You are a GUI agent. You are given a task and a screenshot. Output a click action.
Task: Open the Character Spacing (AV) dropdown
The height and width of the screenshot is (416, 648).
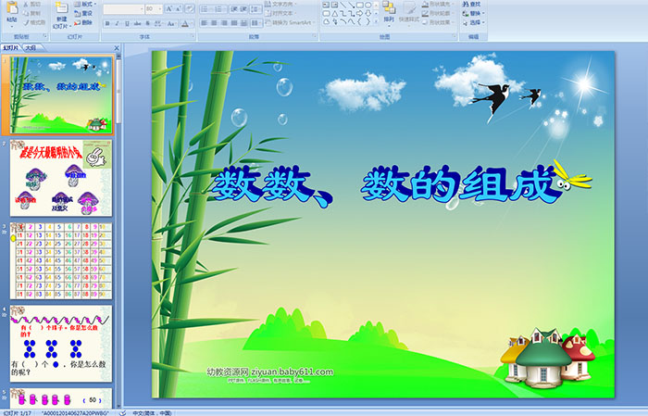(x=159, y=23)
